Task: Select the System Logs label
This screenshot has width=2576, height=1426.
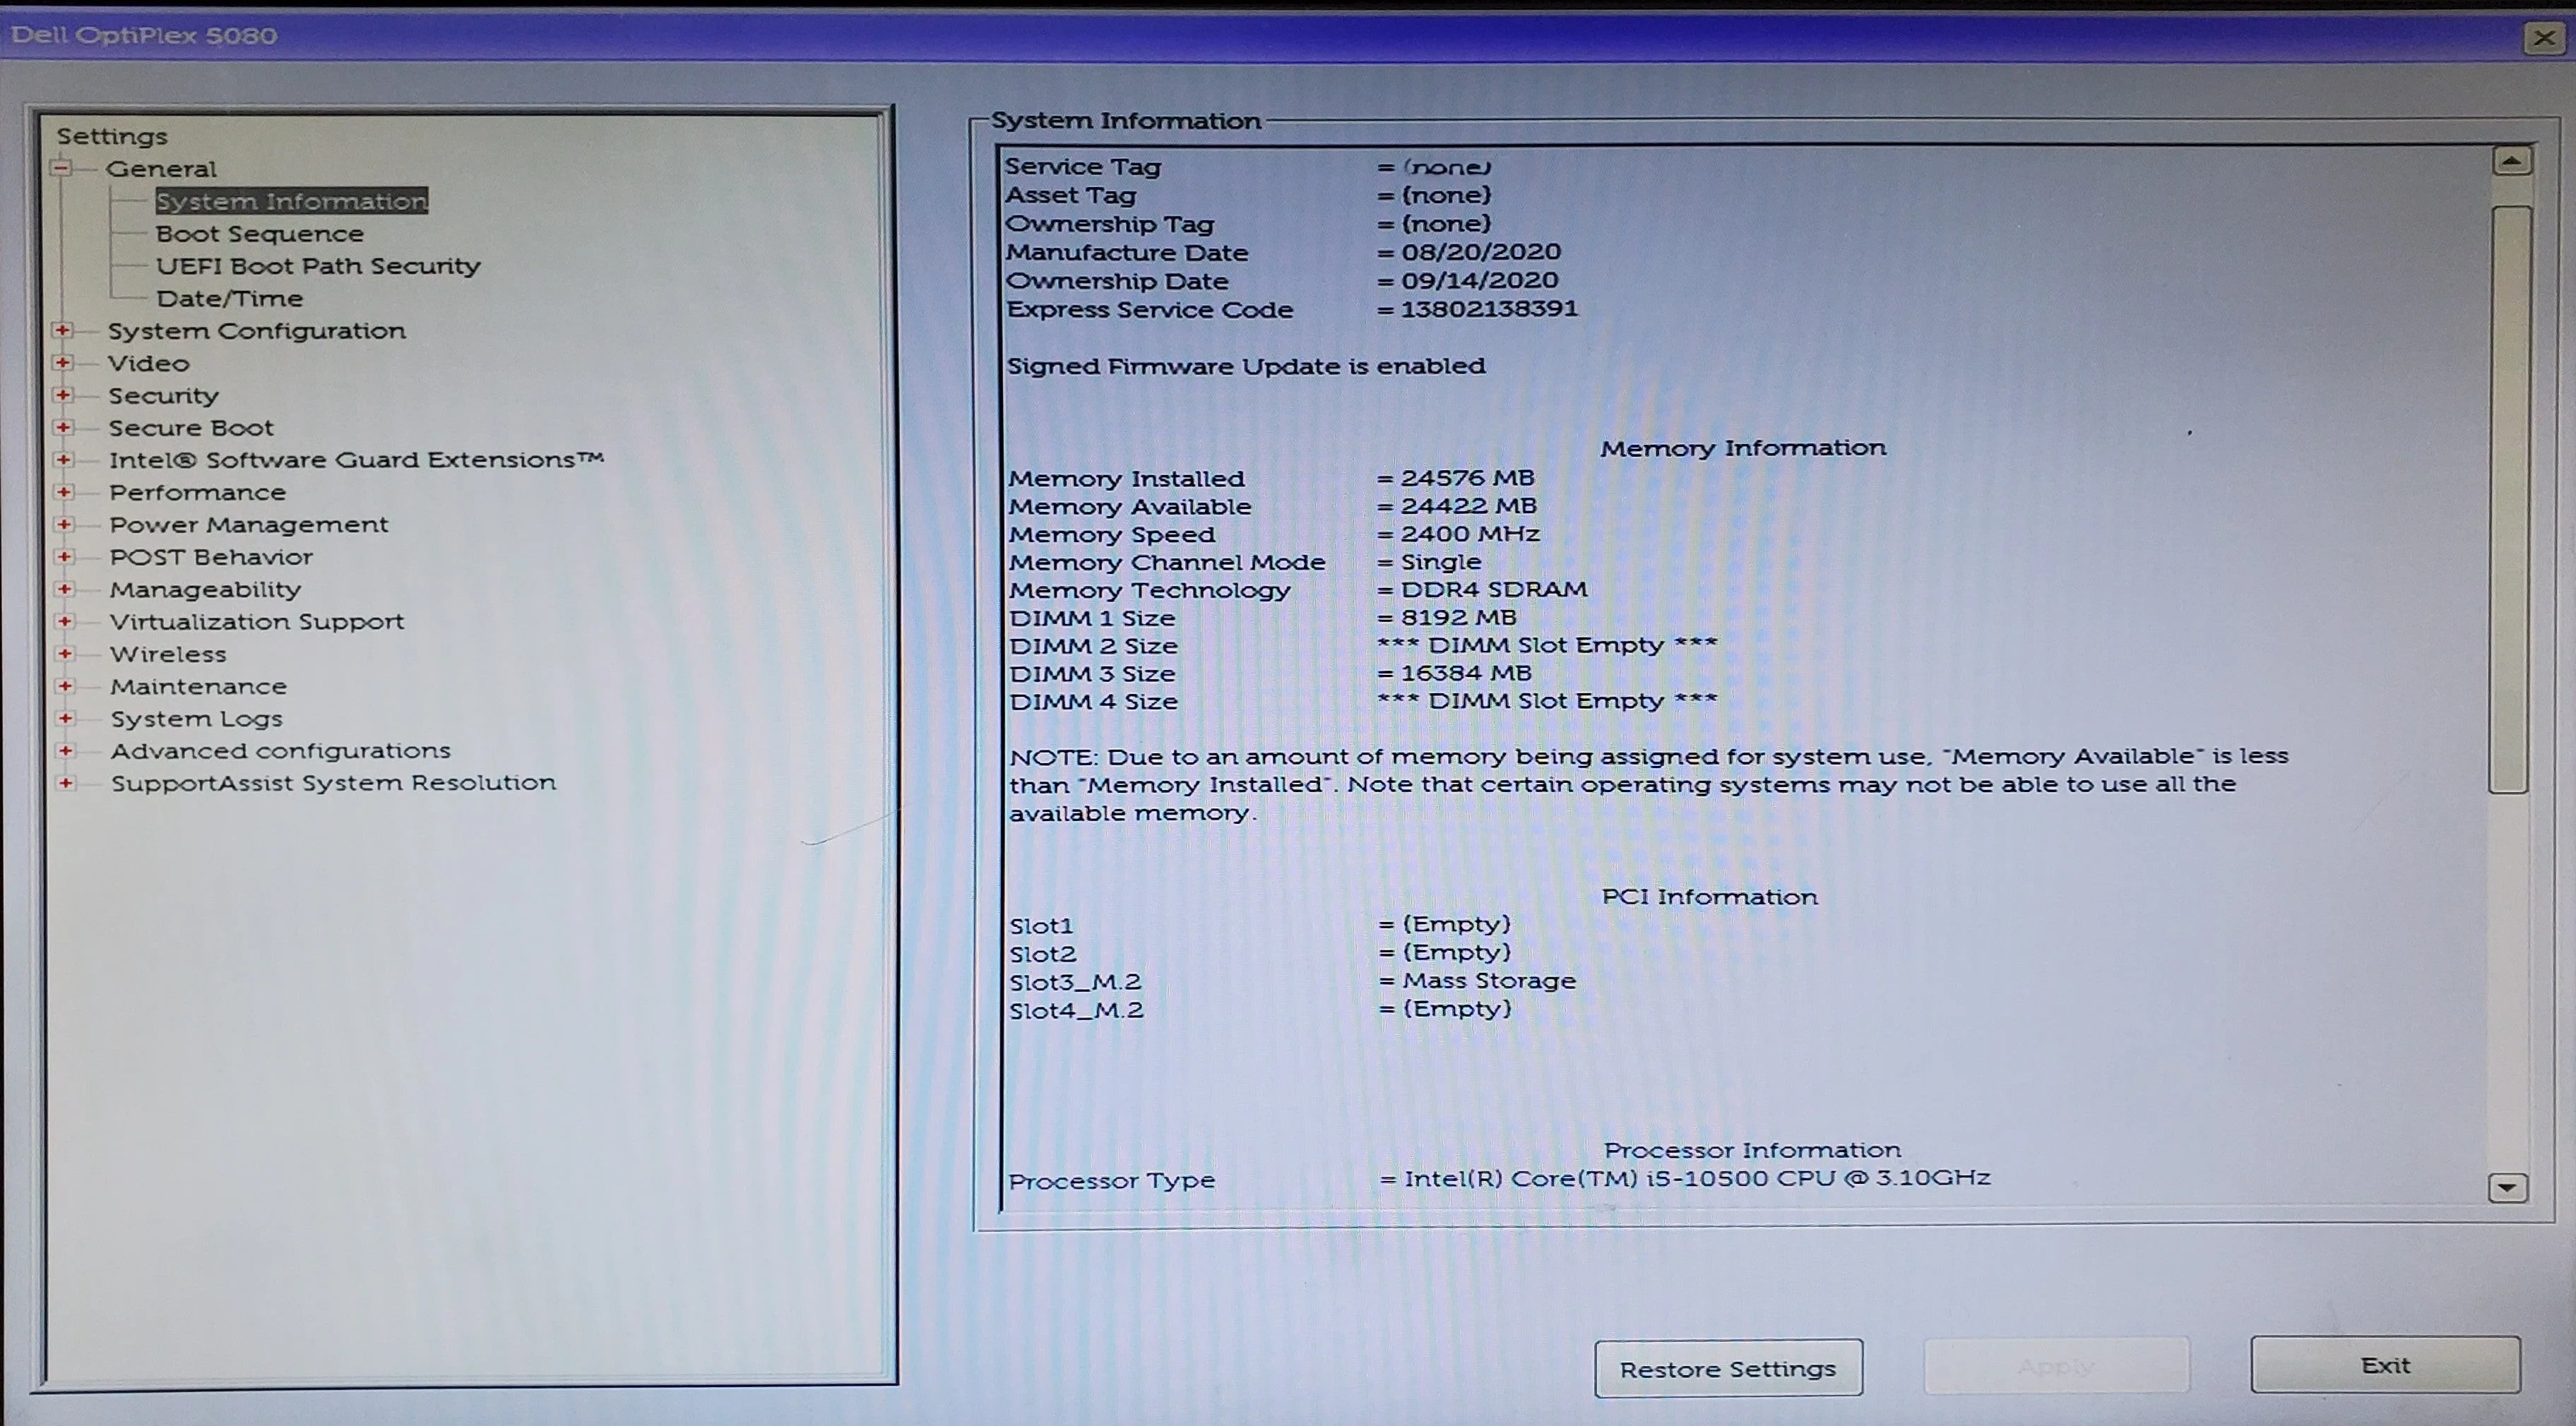Action: click(x=197, y=719)
